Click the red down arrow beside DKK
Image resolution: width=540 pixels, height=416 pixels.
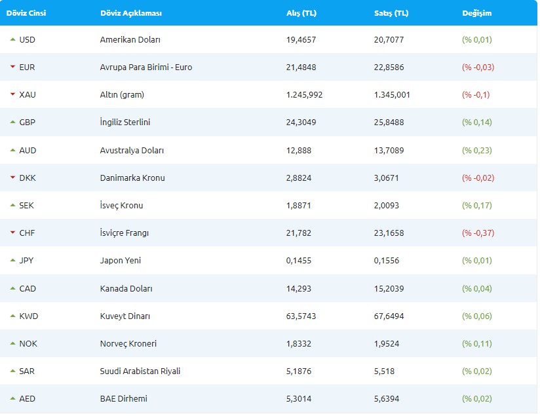click(x=12, y=178)
